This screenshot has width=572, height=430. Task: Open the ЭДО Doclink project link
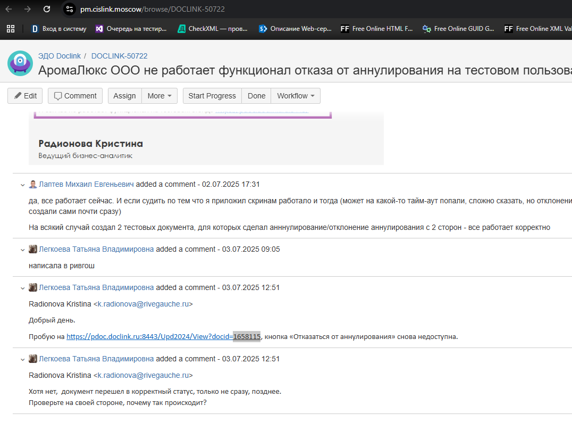click(60, 56)
